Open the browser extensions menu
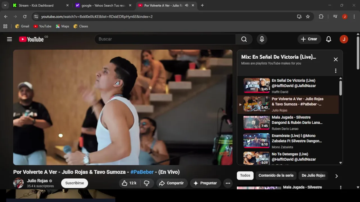 pyautogui.click(x=321, y=17)
